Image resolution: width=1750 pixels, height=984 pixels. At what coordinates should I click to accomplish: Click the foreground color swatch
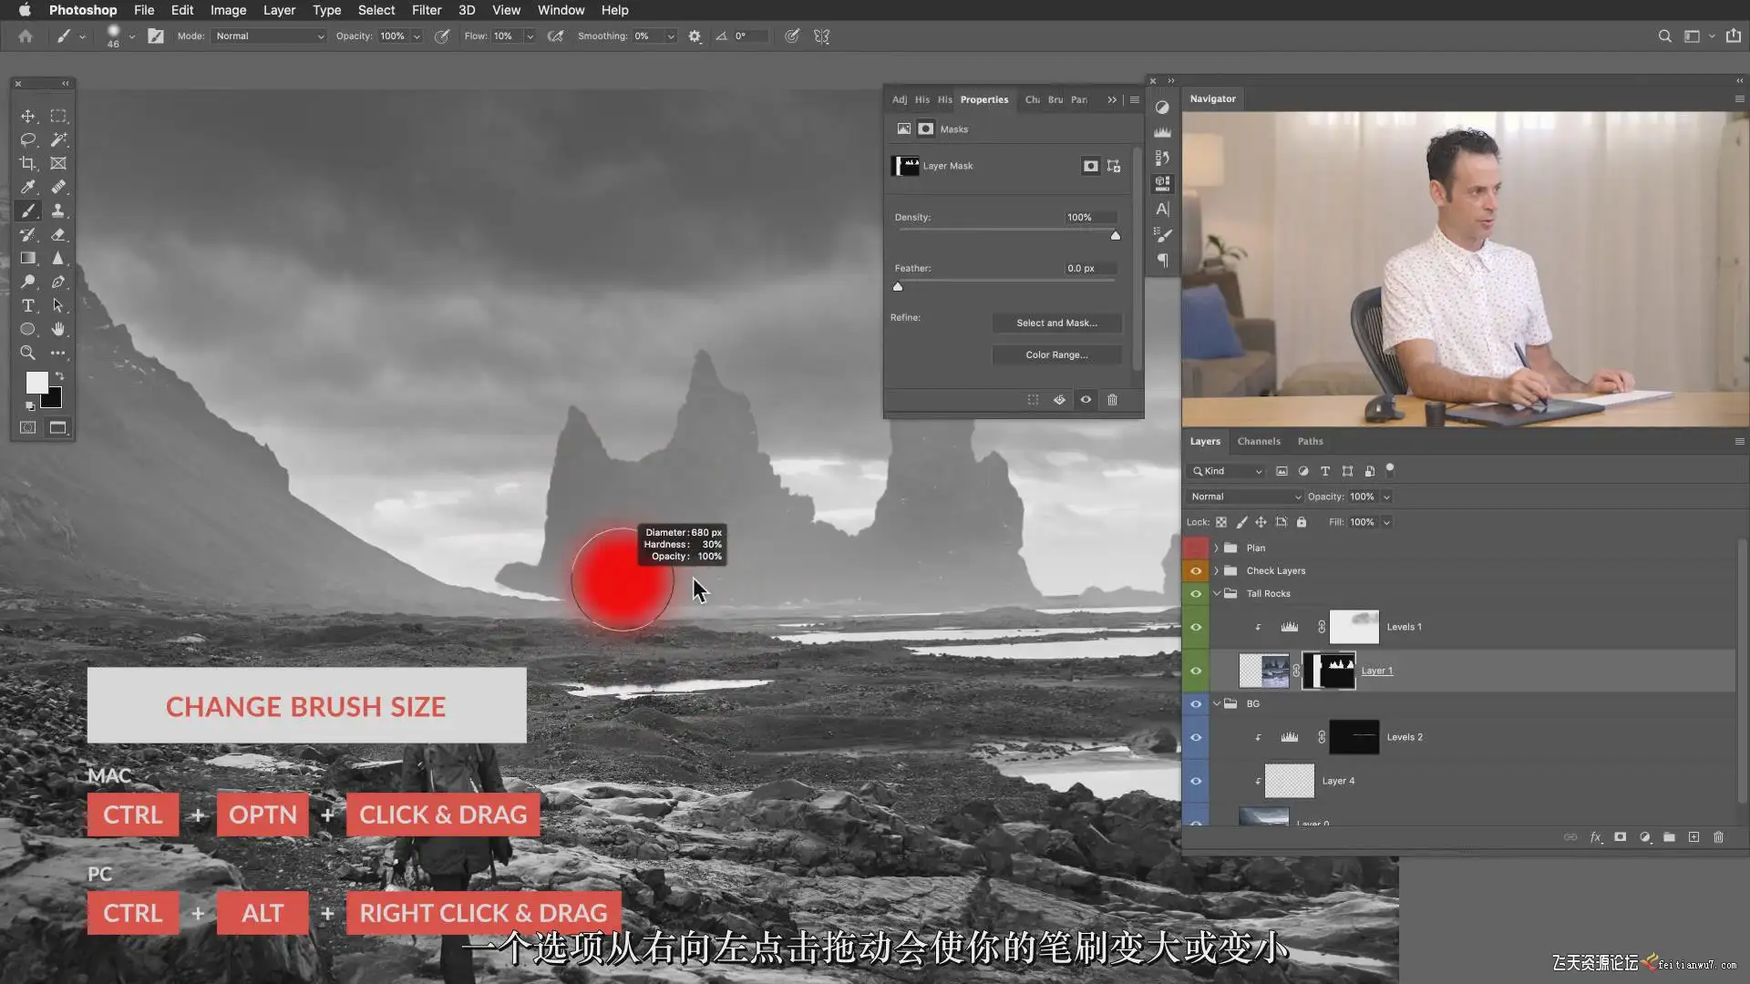point(36,382)
